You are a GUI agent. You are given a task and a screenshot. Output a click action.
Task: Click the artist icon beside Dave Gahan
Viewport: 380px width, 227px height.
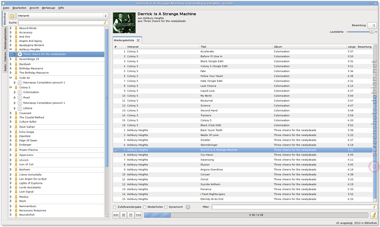click(x=16, y=127)
